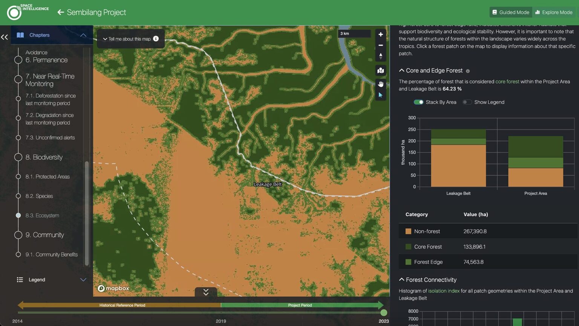Click the Forest Edge value 74,563.8
The height and width of the screenshot is (326, 579).
click(x=473, y=262)
